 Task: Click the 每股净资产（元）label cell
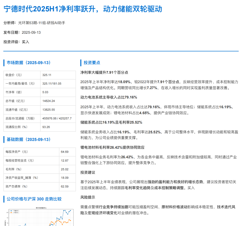click(31, 152)
